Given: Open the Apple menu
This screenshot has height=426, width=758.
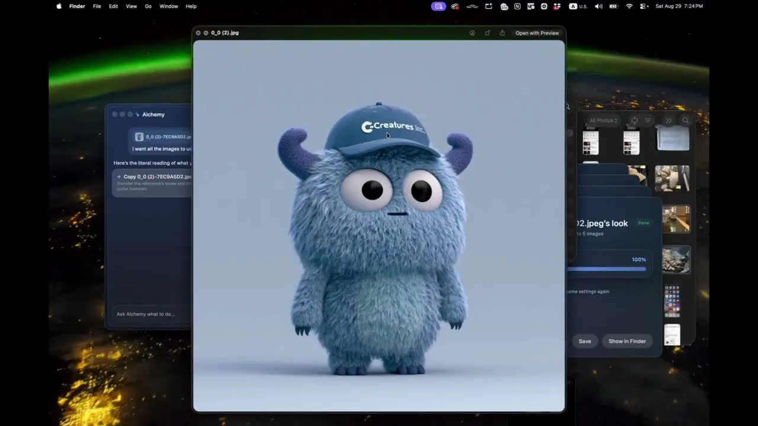Looking at the screenshot, I should pos(59,6).
